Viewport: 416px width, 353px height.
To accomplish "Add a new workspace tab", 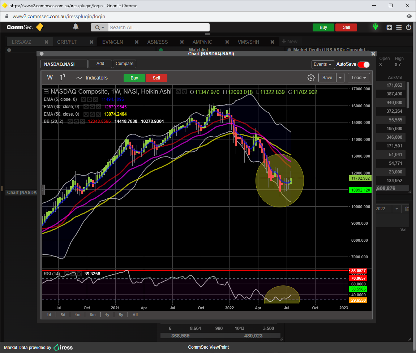I will pos(290,42).
